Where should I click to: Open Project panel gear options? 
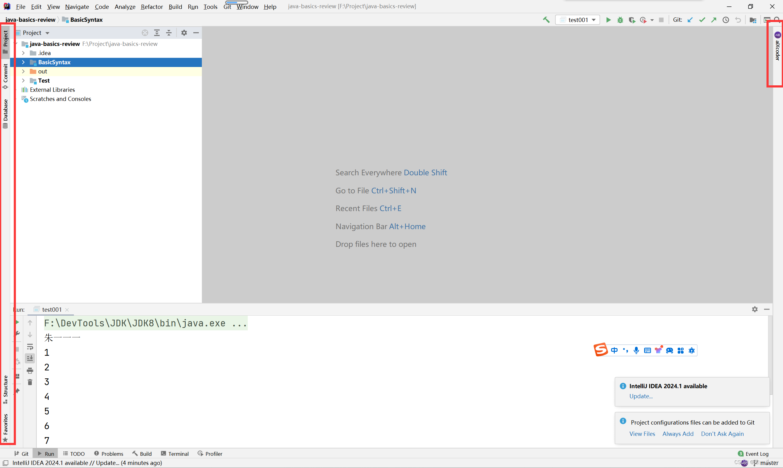[184, 33]
